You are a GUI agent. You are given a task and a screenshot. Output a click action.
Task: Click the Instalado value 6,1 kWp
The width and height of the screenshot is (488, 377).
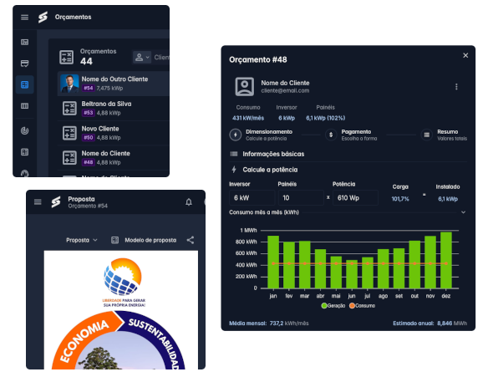(448, 199)
